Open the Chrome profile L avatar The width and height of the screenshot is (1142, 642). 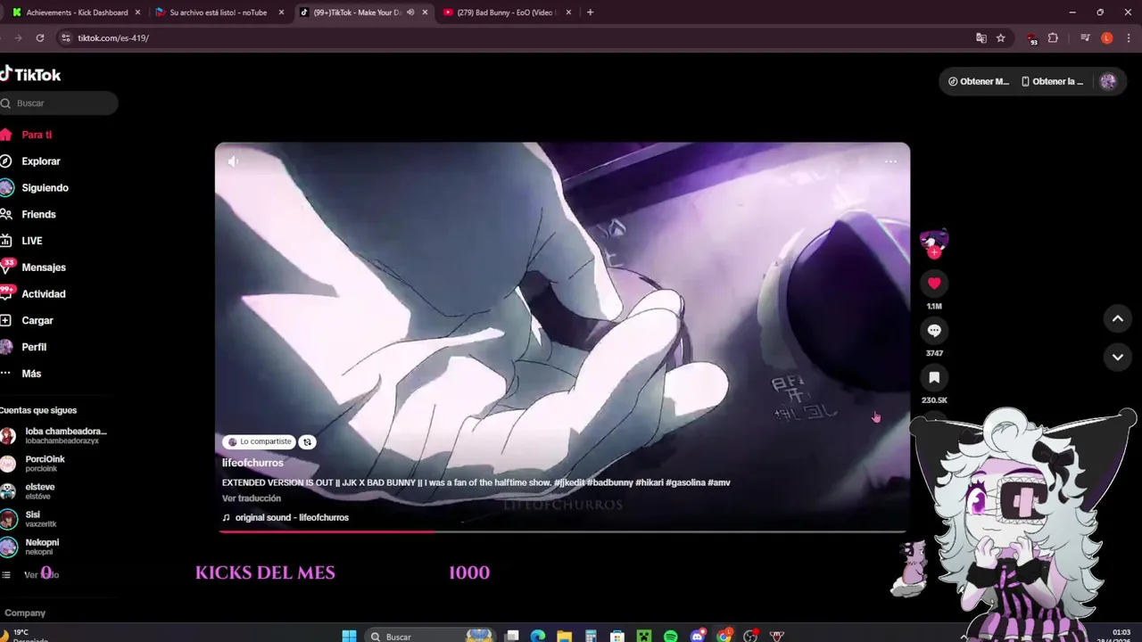[1107, 37]
